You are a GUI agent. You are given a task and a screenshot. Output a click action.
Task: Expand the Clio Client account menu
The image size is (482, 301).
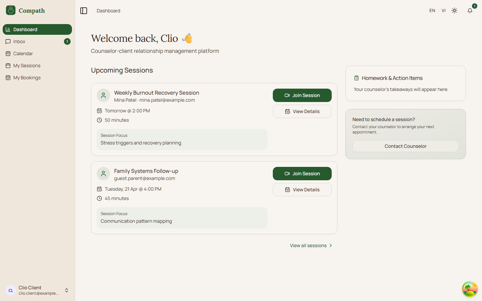coord(67,290)
